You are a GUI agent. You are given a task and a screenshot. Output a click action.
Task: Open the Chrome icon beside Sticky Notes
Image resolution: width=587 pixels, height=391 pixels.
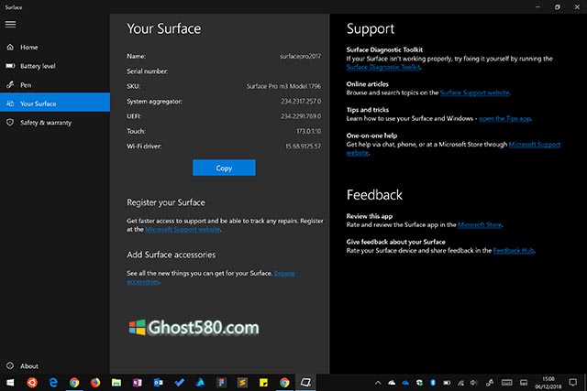[284, 383]
